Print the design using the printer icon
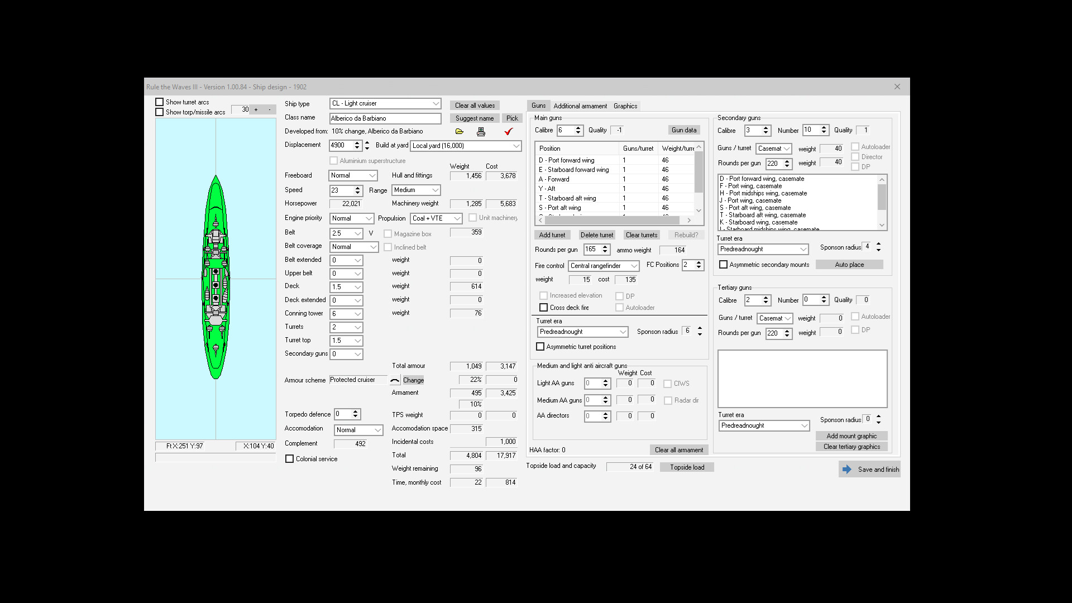Viewport: 1072px width, 603px height. point(481,132)
